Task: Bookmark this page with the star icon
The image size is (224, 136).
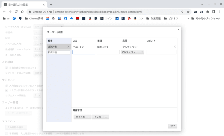Action: 188,12
